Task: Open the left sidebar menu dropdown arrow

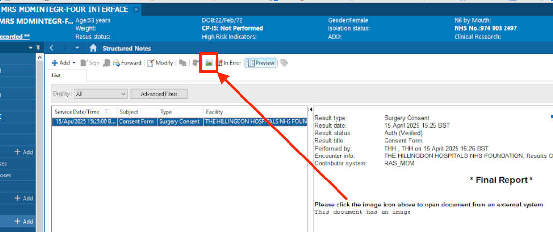Action: (31, 48)
